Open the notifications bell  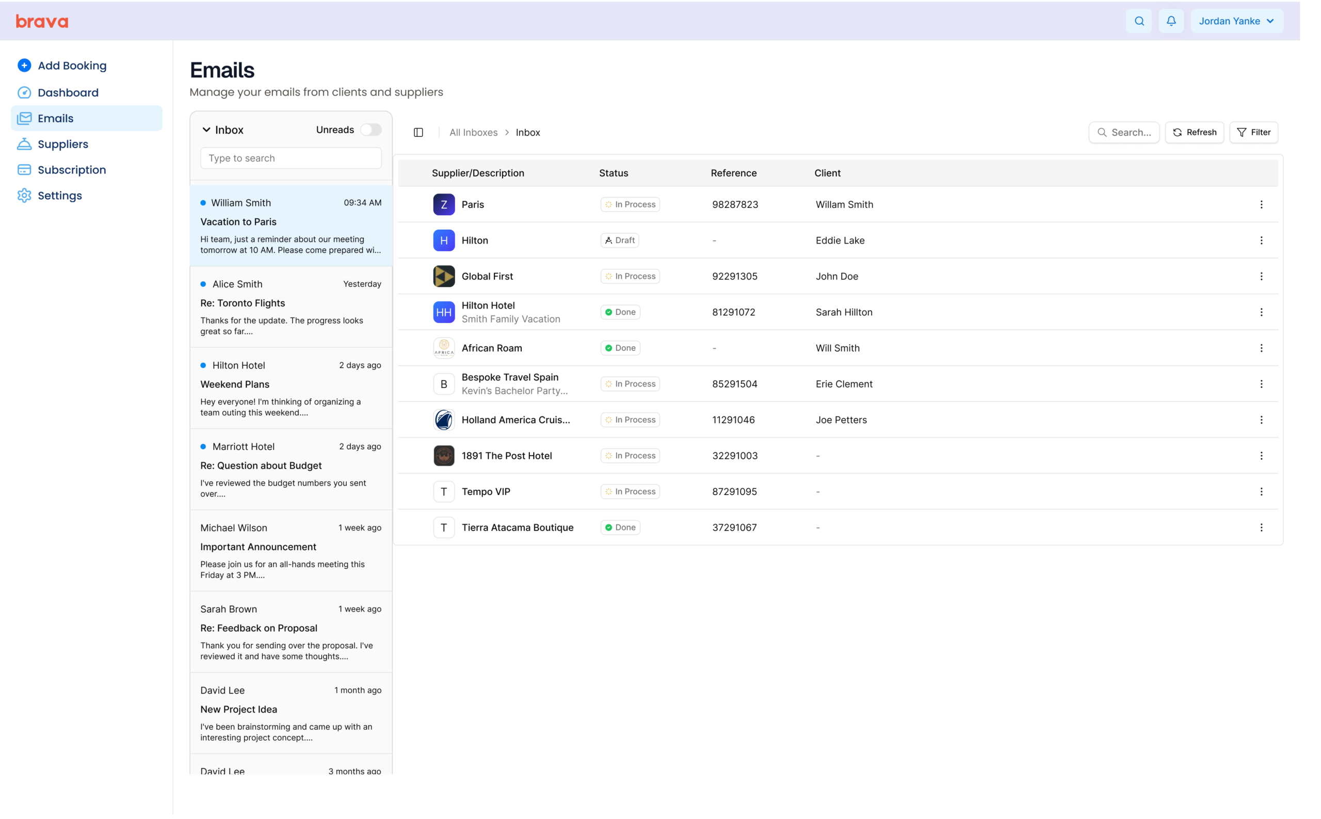pyautogui.click(x=1170, y=21)
